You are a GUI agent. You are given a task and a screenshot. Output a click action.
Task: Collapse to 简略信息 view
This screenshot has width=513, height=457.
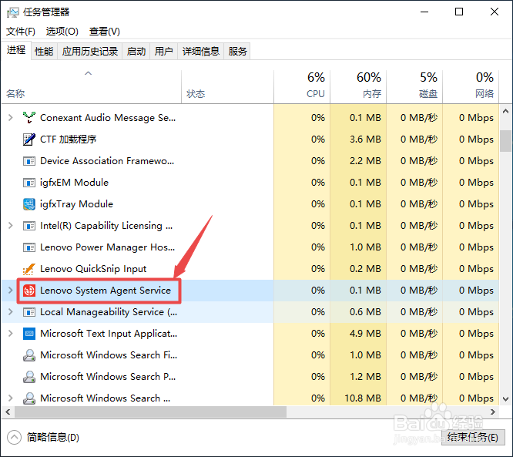[43, 438]
